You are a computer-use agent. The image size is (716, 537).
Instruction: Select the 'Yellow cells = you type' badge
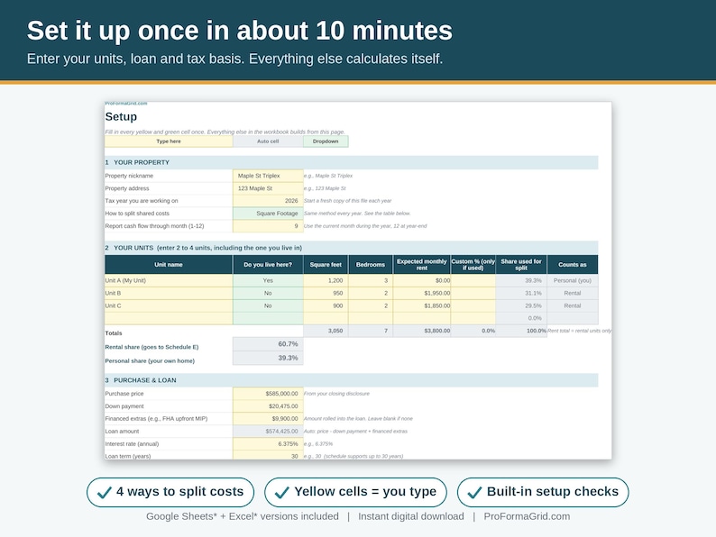click(355, 492)
